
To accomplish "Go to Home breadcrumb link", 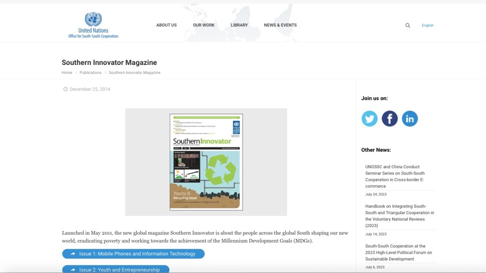I will click(67, 73).
